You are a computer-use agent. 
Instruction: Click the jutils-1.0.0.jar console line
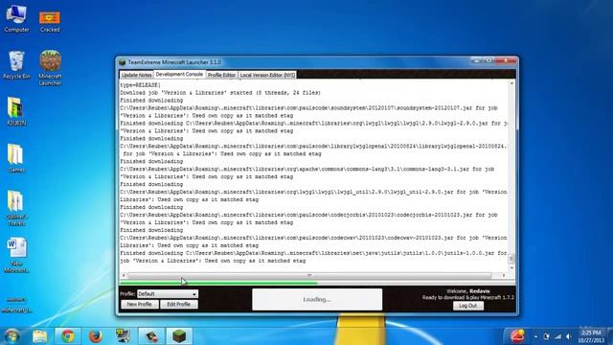click(x=313, y=253)
